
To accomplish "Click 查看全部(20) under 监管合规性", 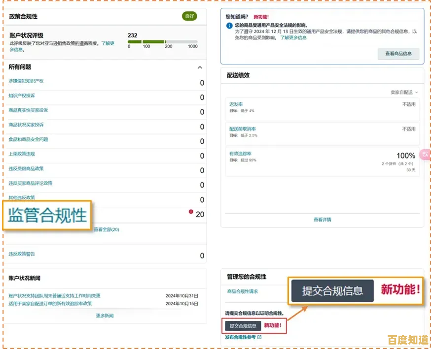I will pos(107,229).
